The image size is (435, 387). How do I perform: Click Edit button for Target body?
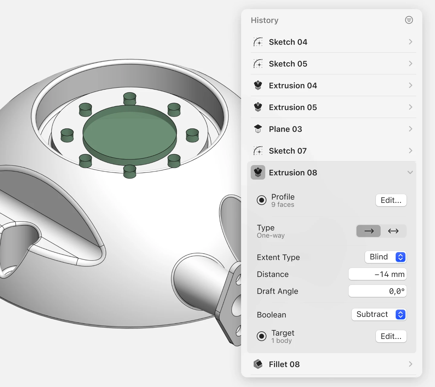pyautogui.click(x=391, y=336)
